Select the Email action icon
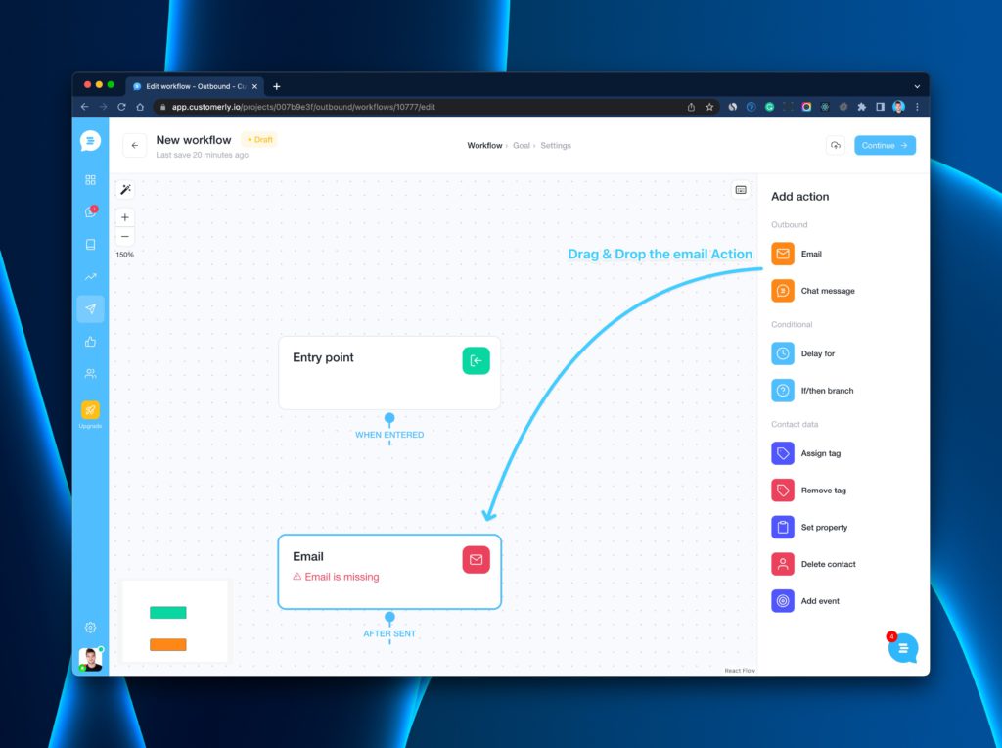This screenshot has height=748, width=1002. click(x=782, y=254)
